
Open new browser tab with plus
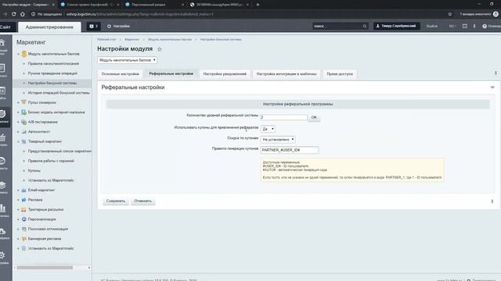[258, 5]
